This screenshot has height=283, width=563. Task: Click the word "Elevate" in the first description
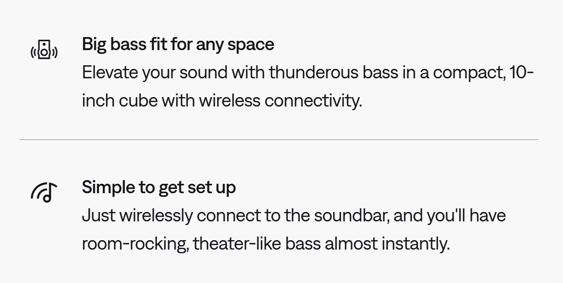[x=102, y=73]
